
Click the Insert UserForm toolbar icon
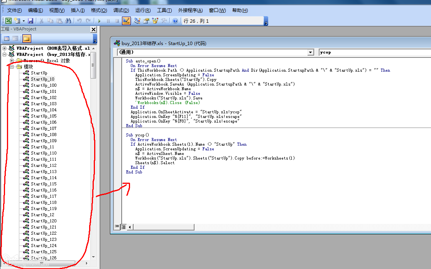pos(17,21)
